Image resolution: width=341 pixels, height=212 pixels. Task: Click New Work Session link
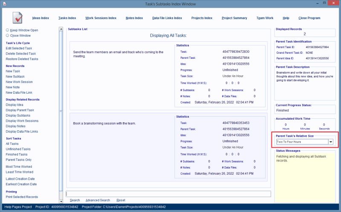(19, 82)
